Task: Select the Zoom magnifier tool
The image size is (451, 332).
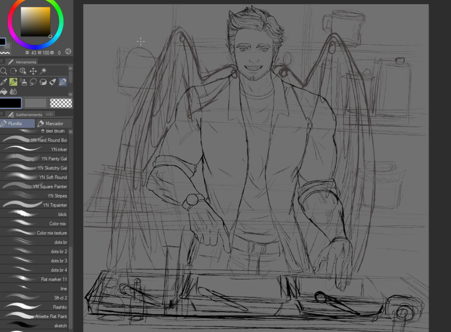Action: pos(3,71)
